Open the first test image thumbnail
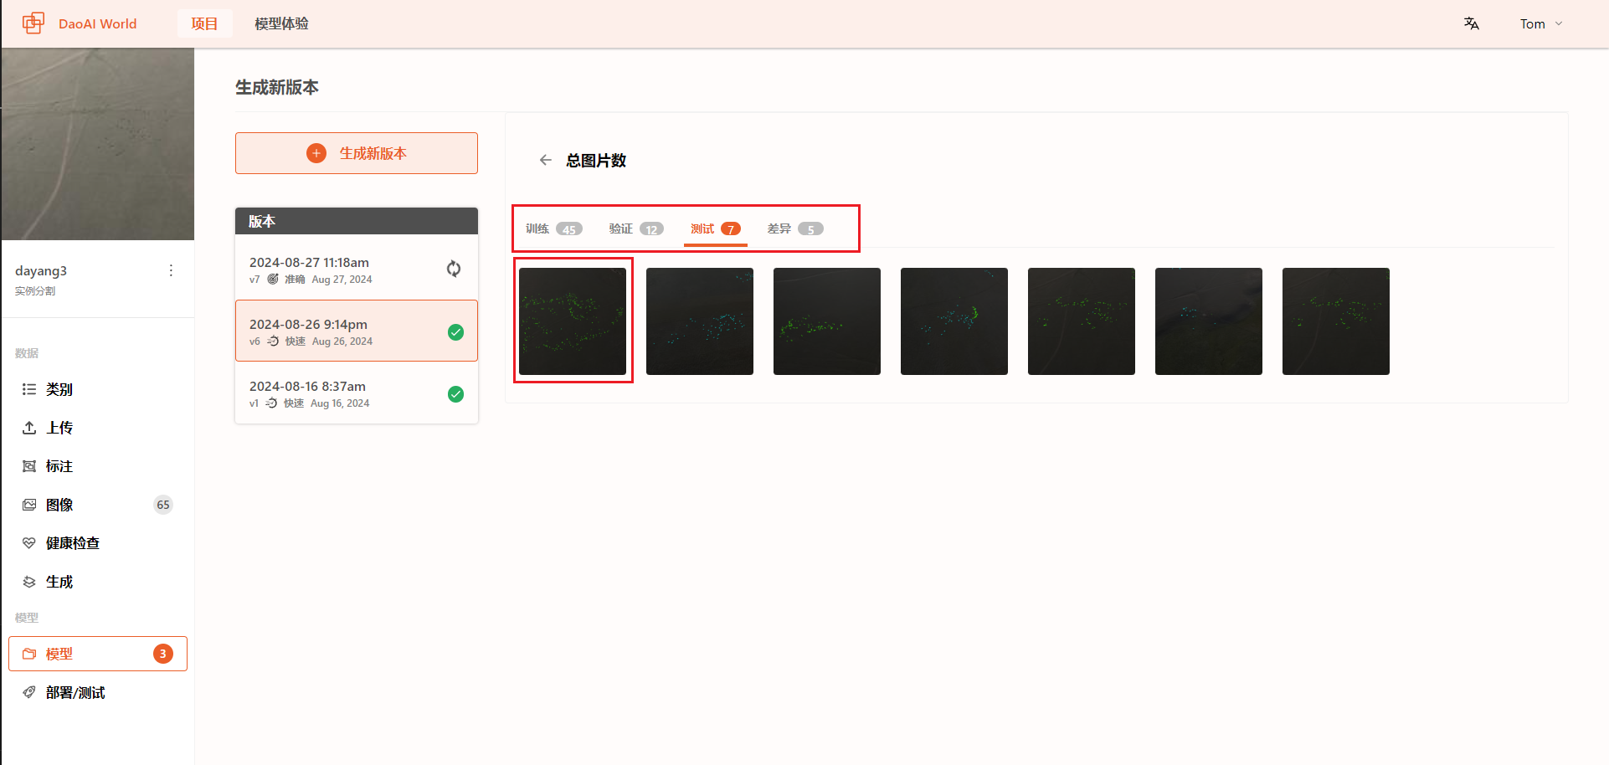This screenshot has height=765, width=1609. pyautogui.click(x=573, y=321)
